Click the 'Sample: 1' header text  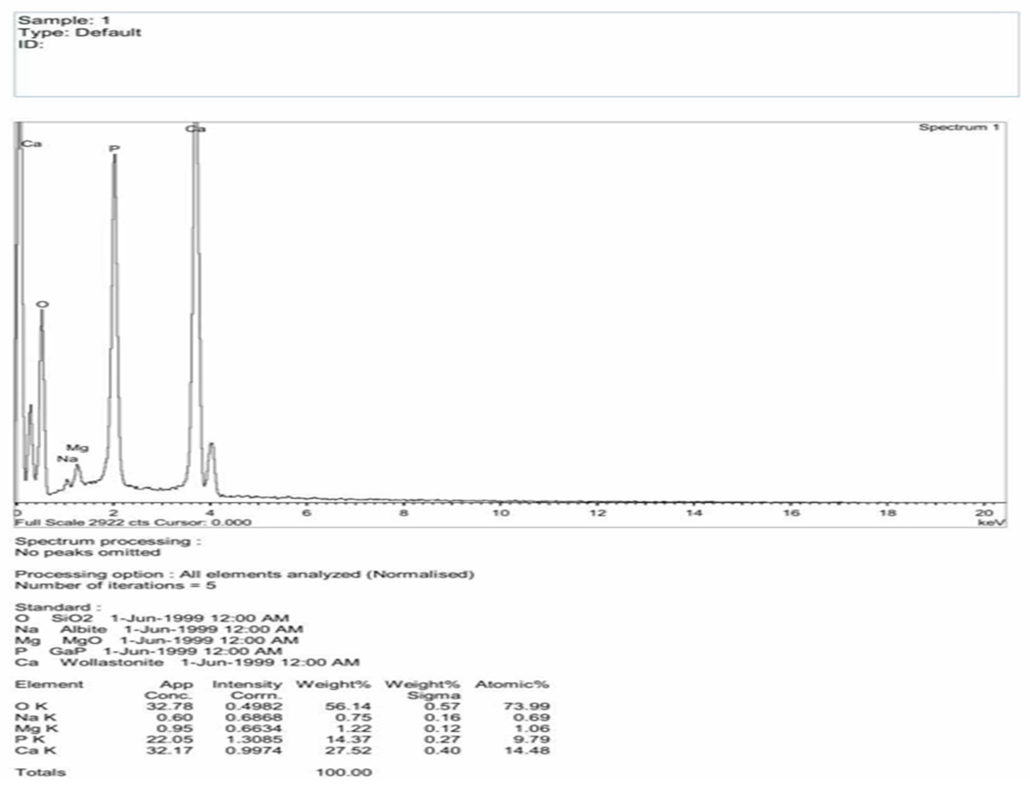point(64,20)
